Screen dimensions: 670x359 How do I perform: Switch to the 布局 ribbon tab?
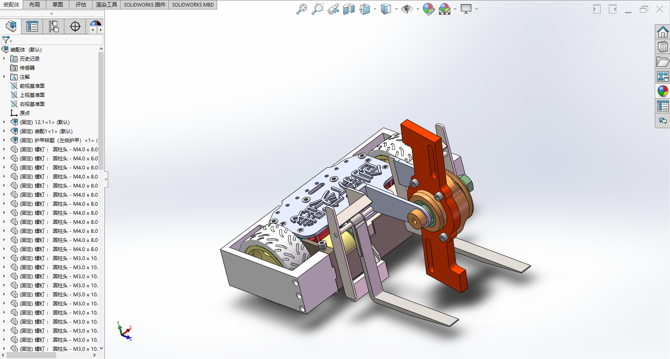[x=35, y=5]
